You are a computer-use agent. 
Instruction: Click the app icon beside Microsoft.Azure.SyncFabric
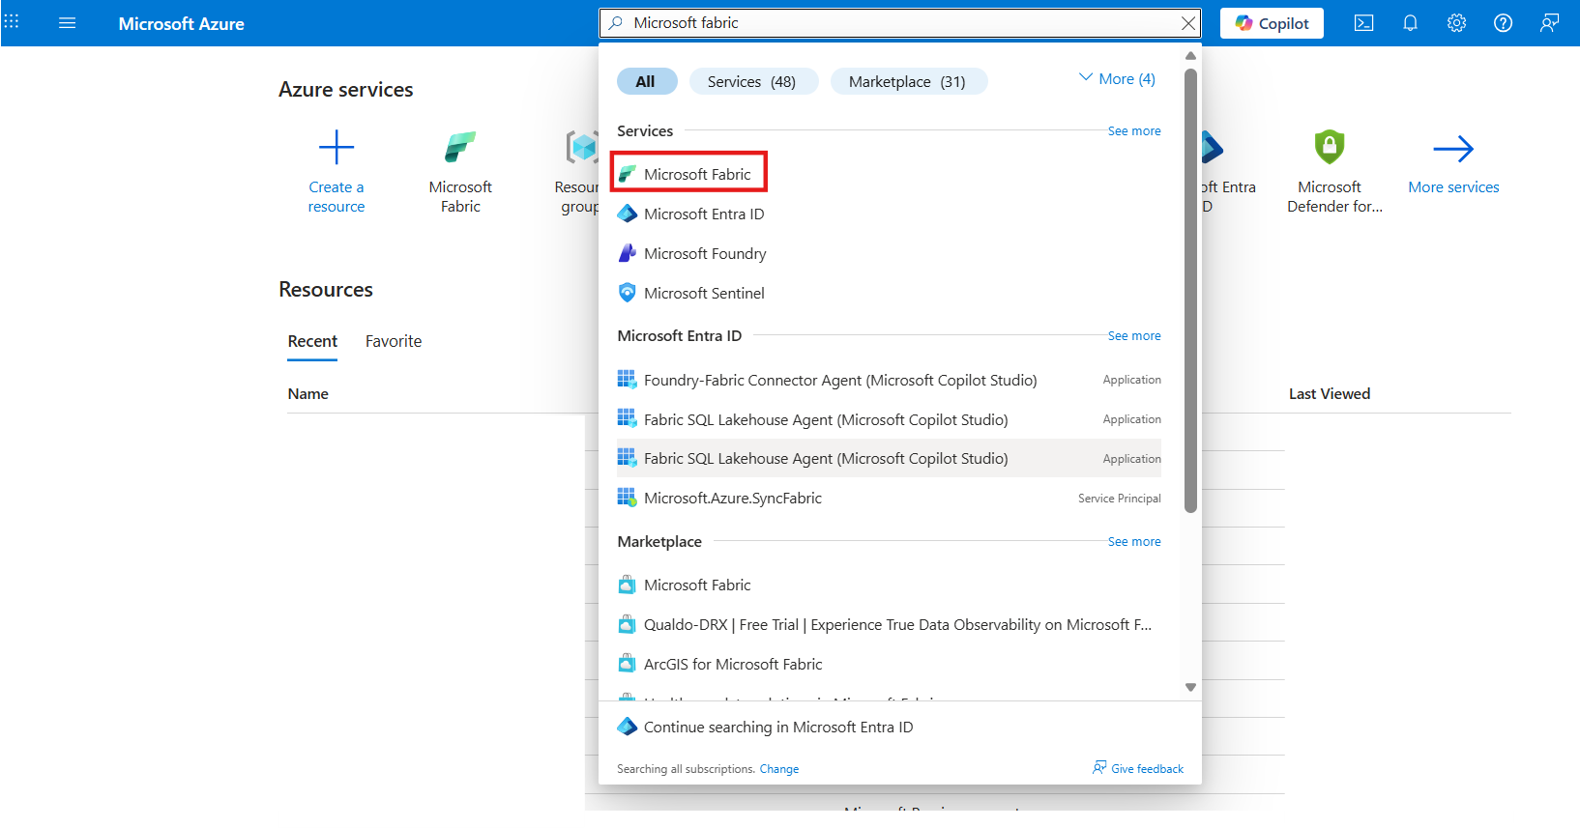click(x=628, y=499)
